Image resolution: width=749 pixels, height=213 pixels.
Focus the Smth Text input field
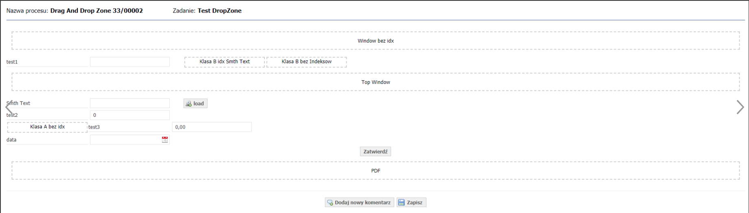pos(130,103)
